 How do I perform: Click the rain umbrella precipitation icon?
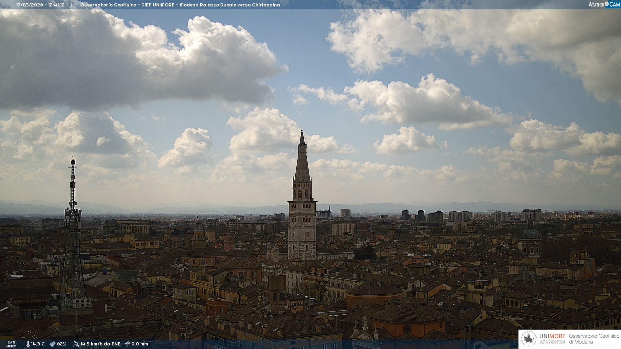point(127,344)
